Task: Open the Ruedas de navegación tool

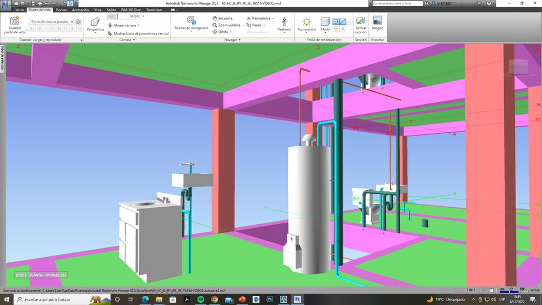Action: coord(191,20)
